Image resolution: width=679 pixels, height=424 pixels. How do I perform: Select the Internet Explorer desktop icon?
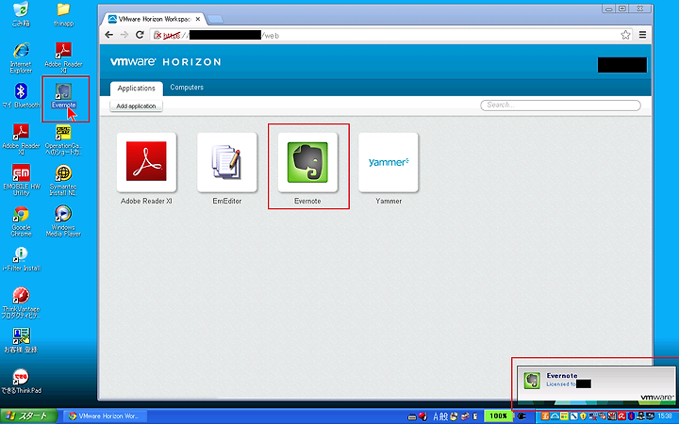click(21, 57)
